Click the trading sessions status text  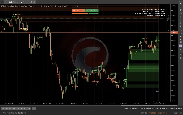(x=15, y=113)
